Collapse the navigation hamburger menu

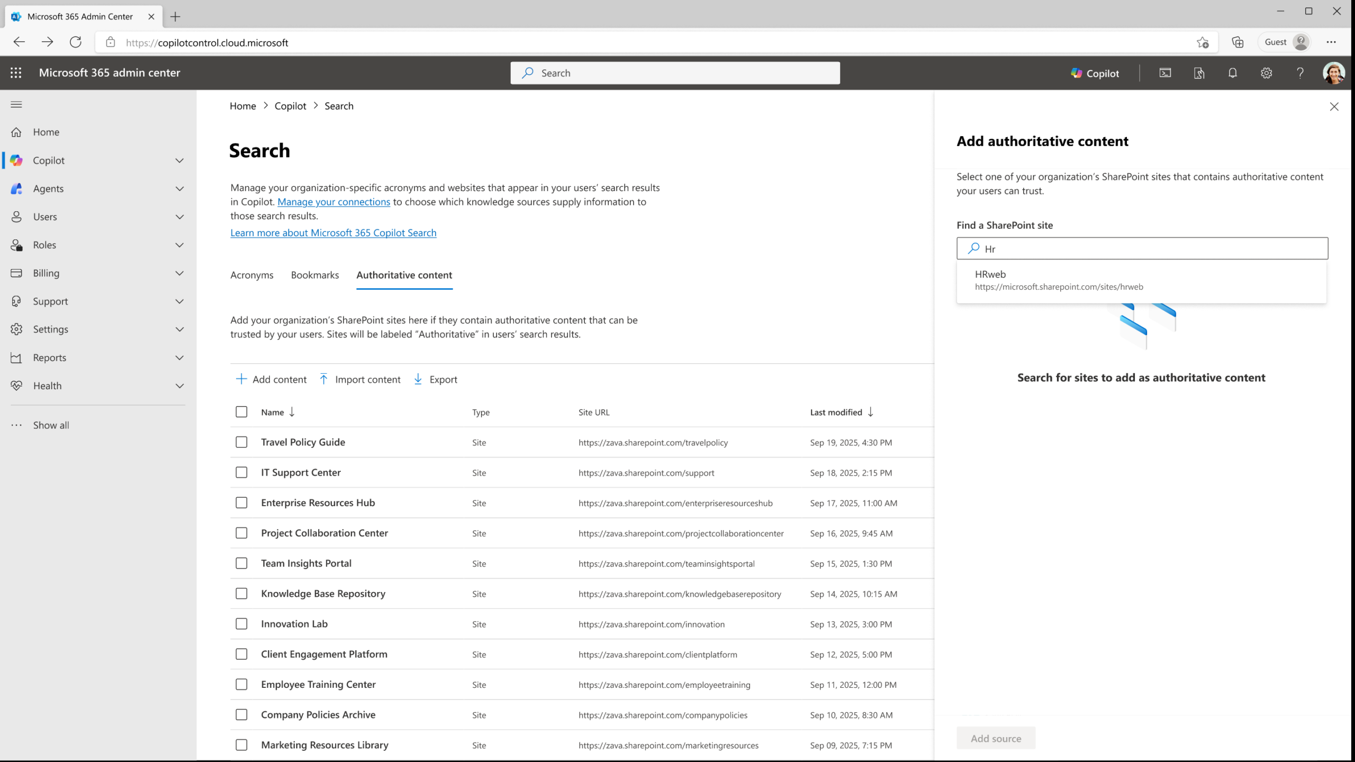click(x=16, y=104)
